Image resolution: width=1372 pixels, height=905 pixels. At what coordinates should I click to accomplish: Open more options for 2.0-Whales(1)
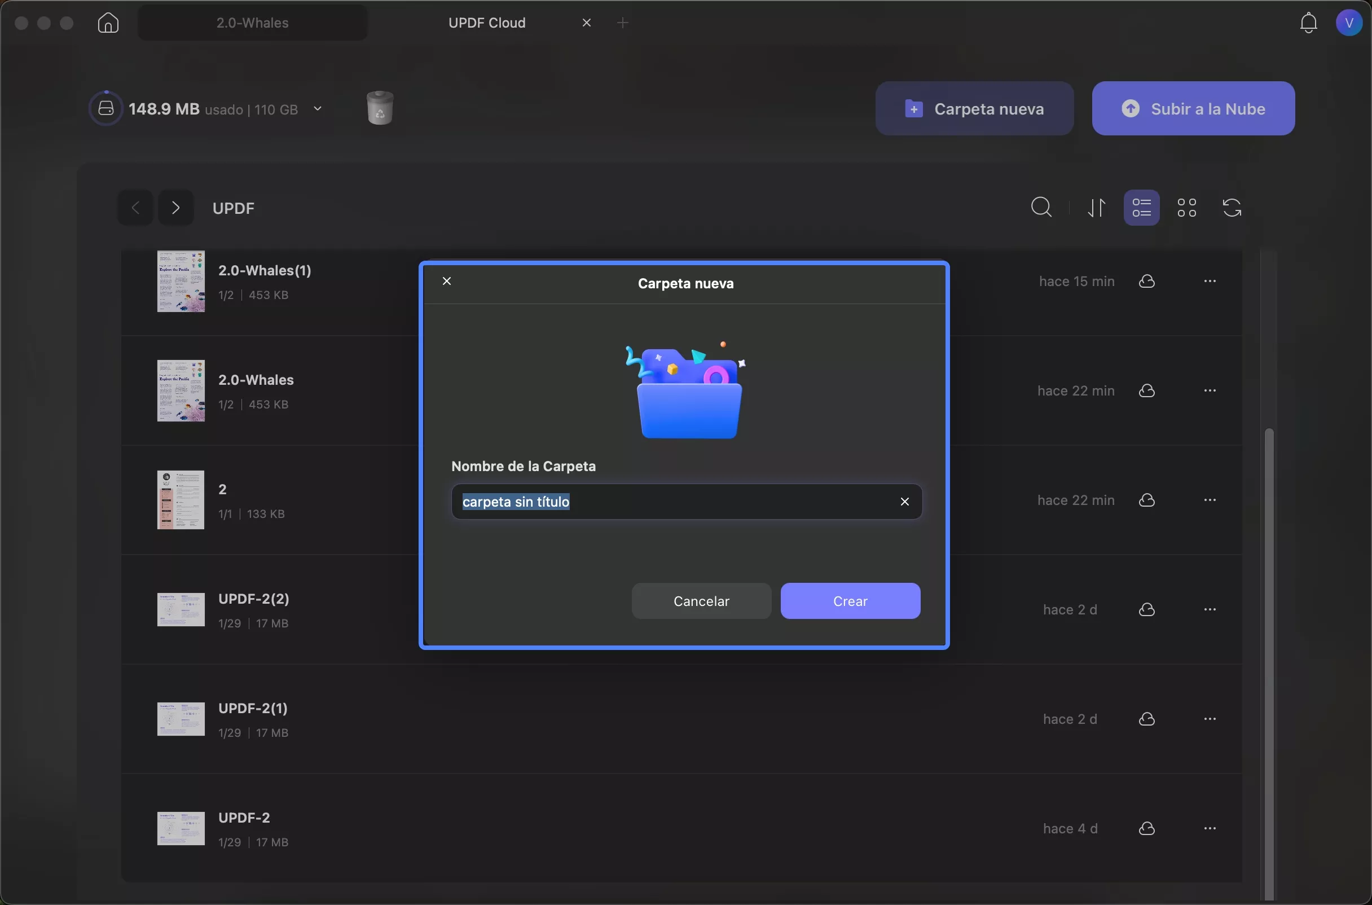(1210, 281)
